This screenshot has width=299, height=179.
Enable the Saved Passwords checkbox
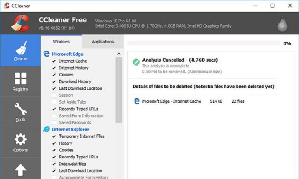54,123
